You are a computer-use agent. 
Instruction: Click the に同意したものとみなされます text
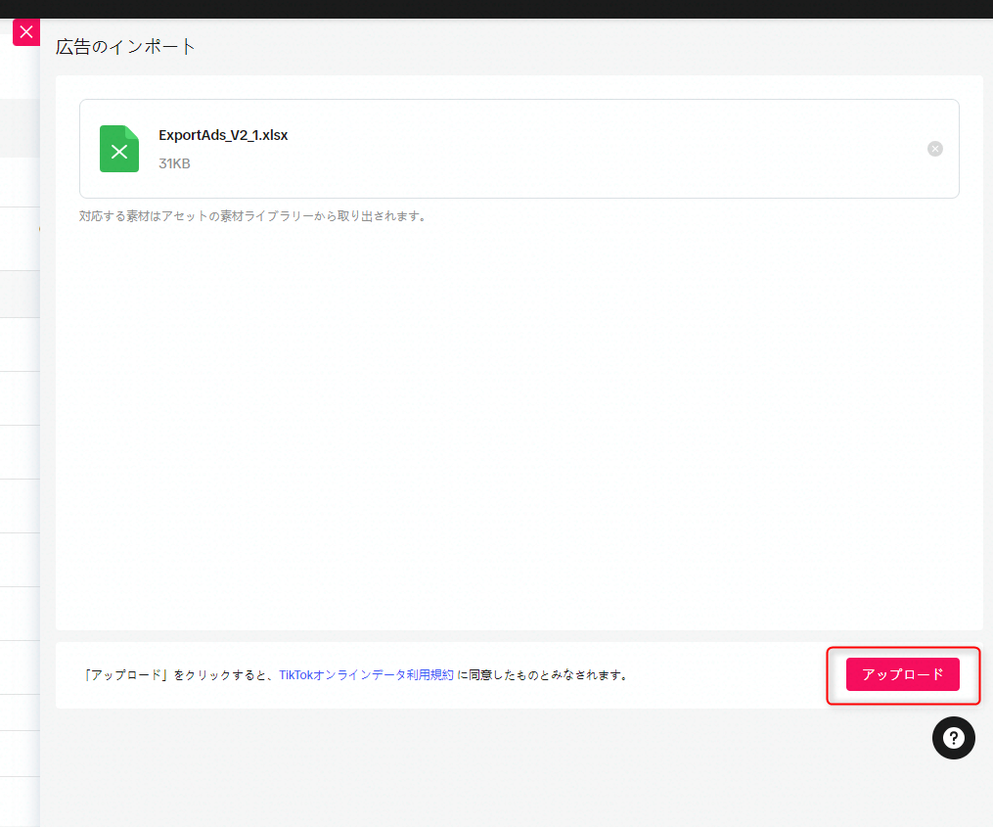(x=542, y=675)
